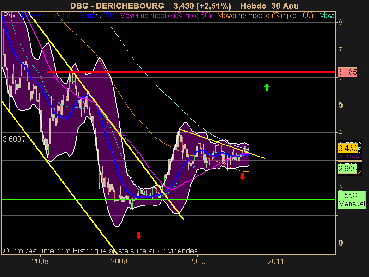
Task: Click the Hebdo 30 Aou timeframe label
Action: coord(269,6)
